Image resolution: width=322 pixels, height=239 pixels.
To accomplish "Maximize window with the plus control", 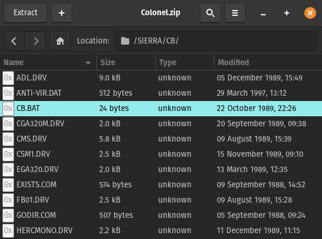I will tap(287, 13).
